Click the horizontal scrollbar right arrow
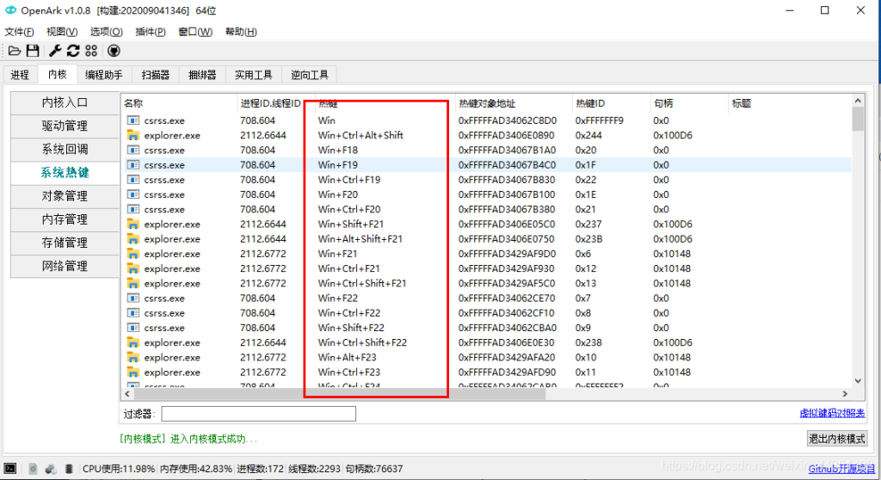This screenshot has width=881, height=480. click(845, 394)
